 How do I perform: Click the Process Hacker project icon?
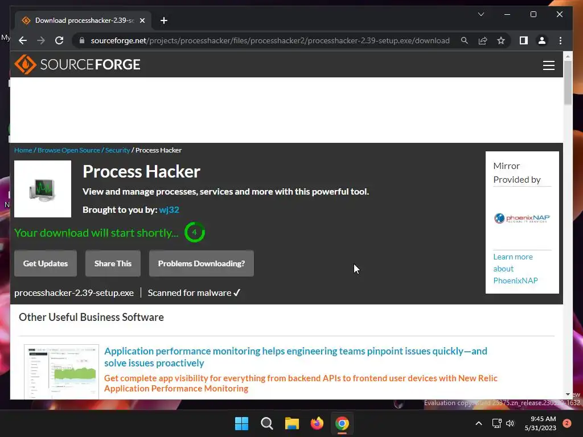[43, 189]
